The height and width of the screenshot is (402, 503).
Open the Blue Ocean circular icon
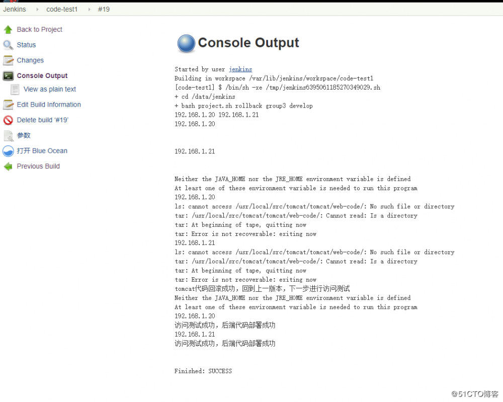8,150
